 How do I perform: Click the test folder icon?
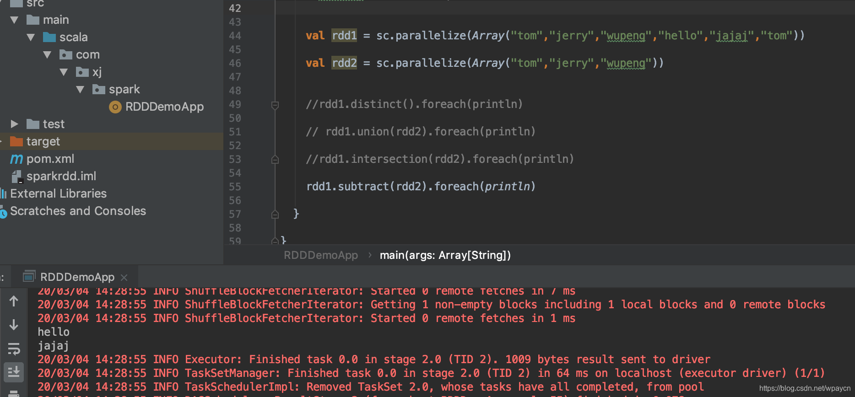coord(33,124)
